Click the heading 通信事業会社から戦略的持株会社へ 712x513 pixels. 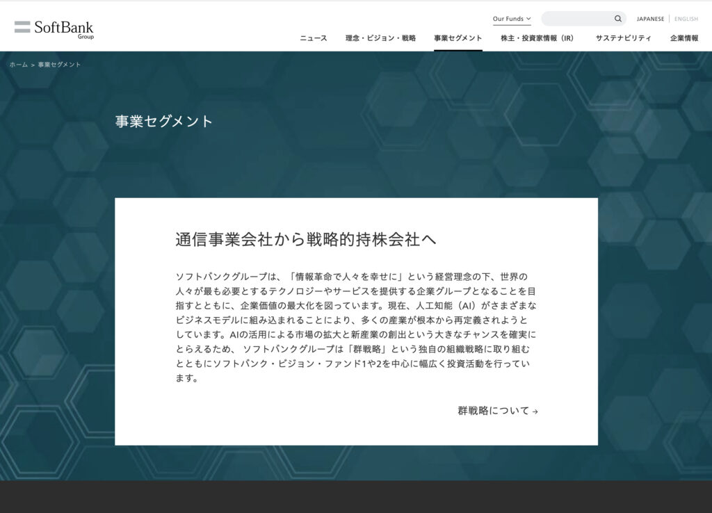point(306,239)
